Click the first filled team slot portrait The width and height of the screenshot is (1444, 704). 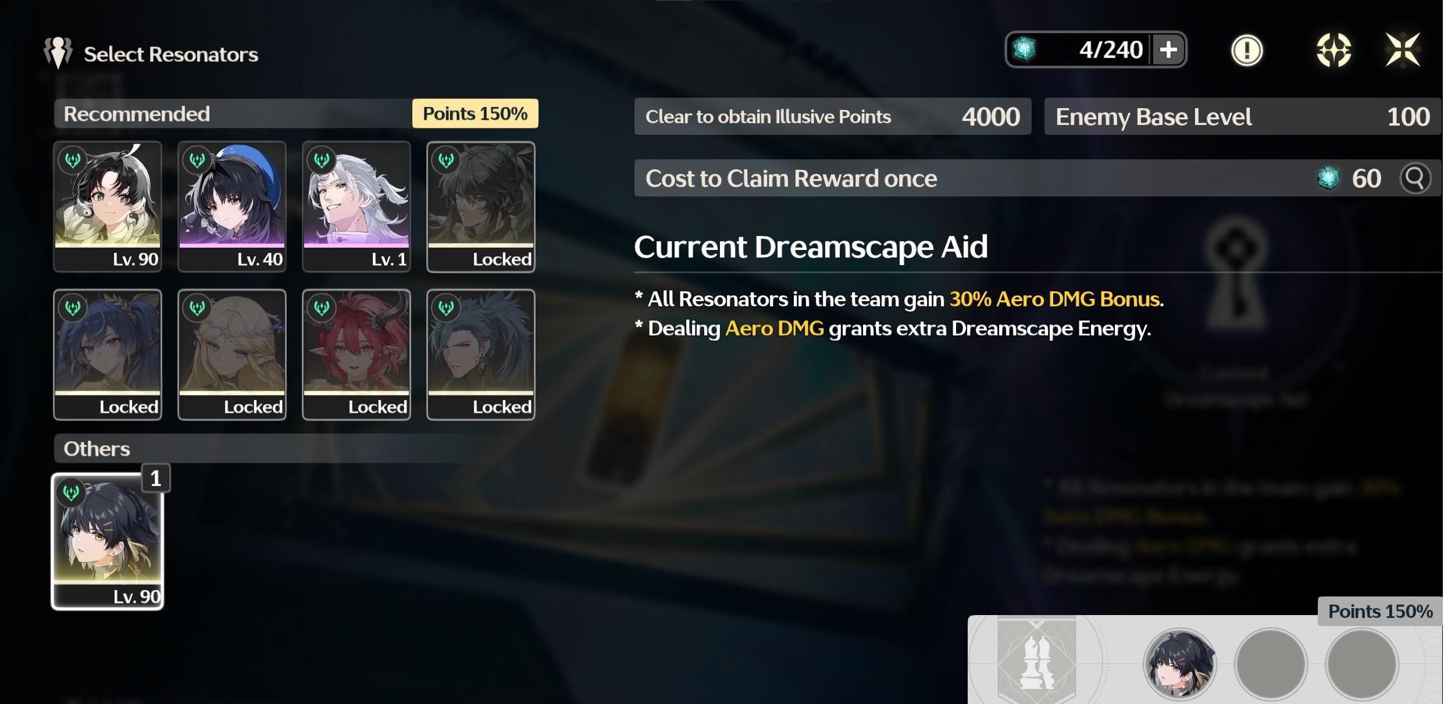1180,663
